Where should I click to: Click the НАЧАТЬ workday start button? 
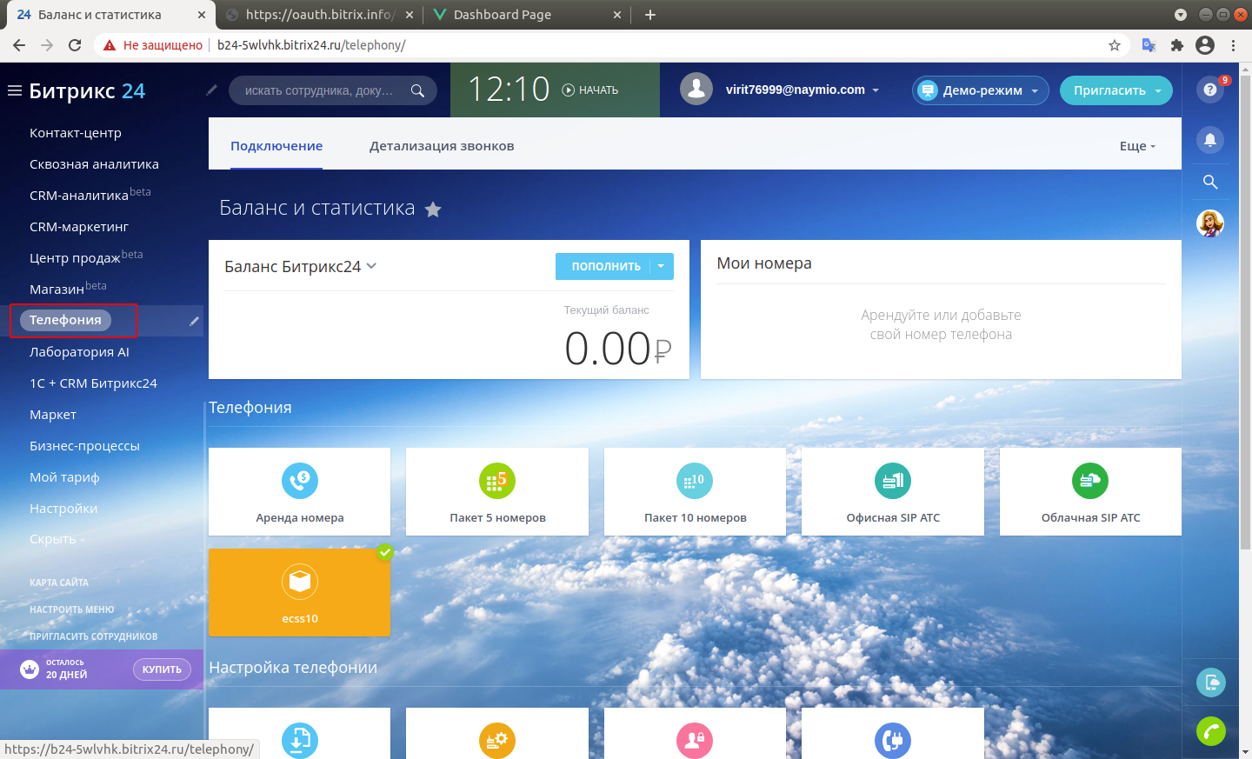(x=590, y=90)
